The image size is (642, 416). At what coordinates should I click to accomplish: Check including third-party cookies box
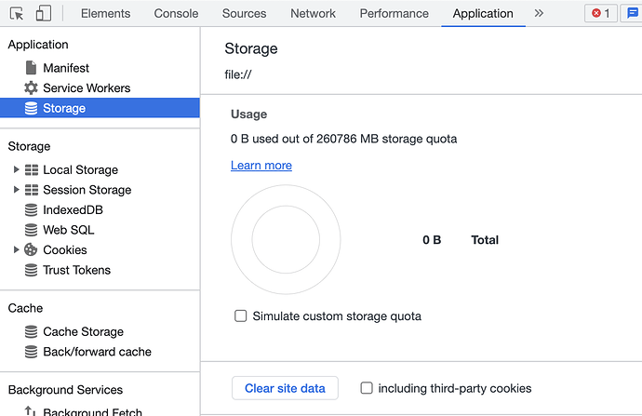point(367,388)
